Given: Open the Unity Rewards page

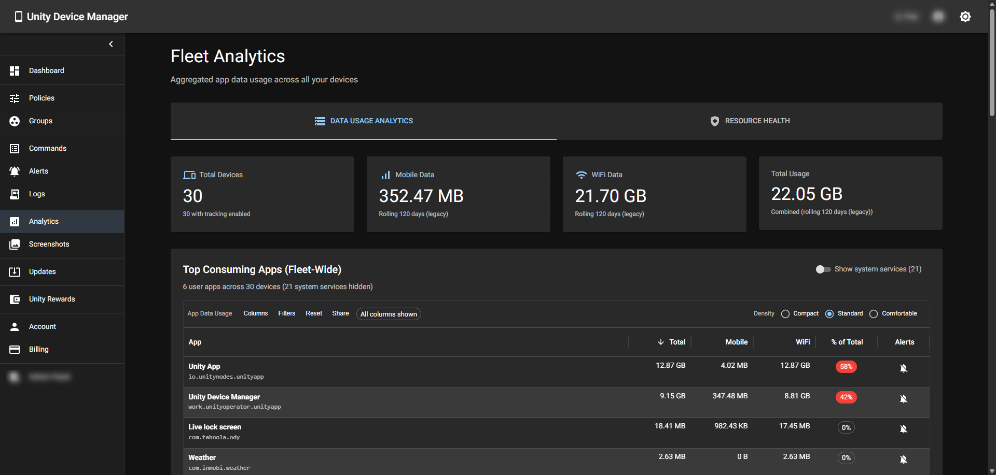Looking at the screenshot, I should (x=62, y=299).
